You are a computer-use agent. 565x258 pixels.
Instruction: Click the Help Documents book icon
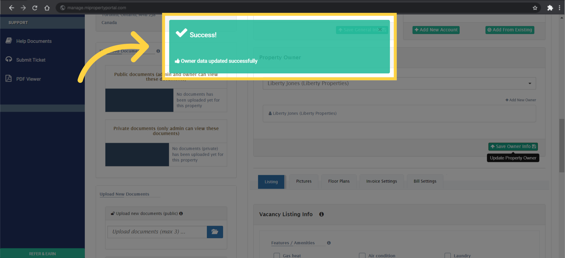(x=9, y=41)
